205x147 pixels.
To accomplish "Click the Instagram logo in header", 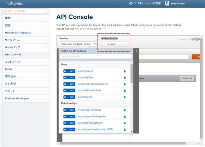I will click(x=15, y=3).
